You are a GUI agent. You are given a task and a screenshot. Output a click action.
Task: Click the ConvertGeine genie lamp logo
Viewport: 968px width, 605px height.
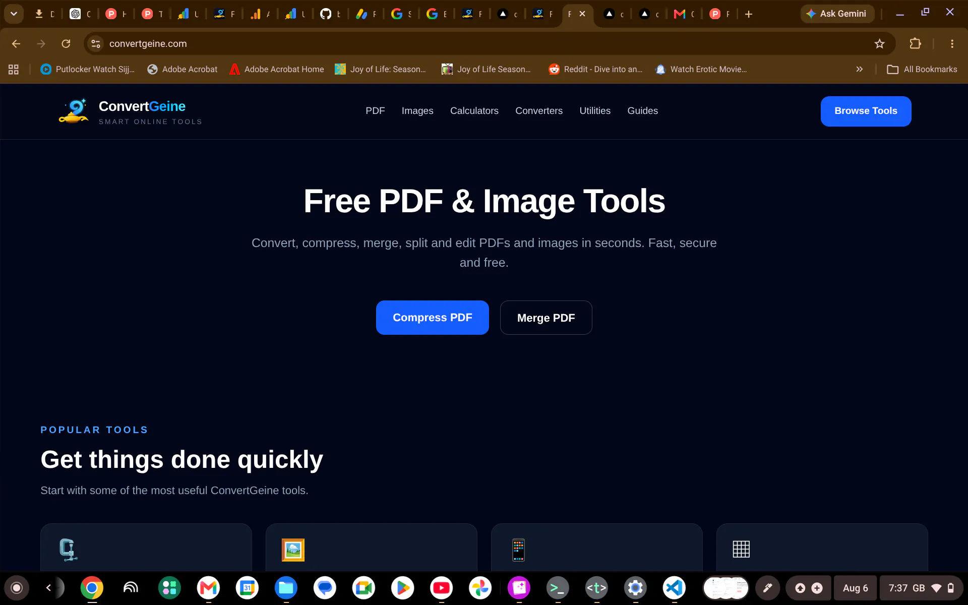pyautogui.click(x=74, y=111)
